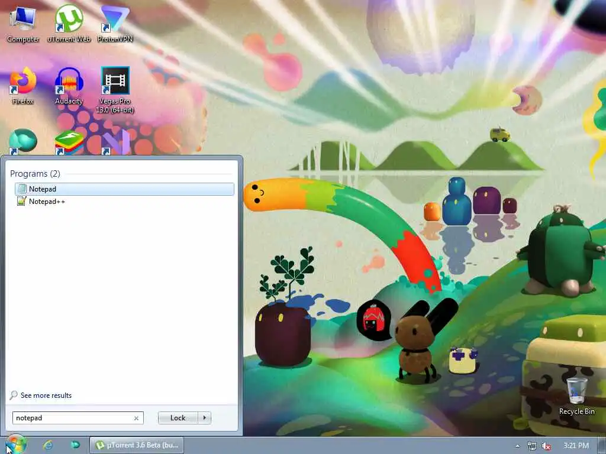Image resolution: width=606 pixels, height=454 pixels.
Task: Select the purple N desktop shortcut
Action: coord(115,142)
